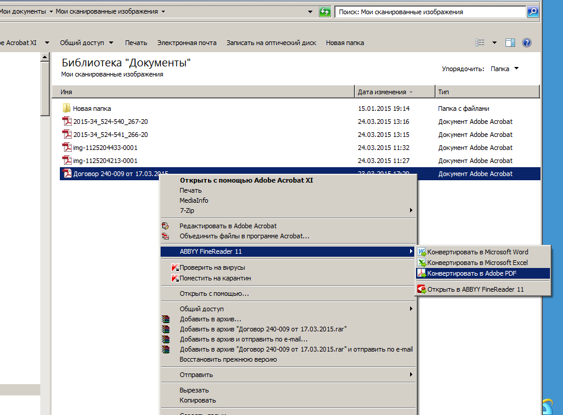Click Kaspersky icon beside Поместить на карантин
Screen dimensions: 563x415
click(x=175, y=278)
